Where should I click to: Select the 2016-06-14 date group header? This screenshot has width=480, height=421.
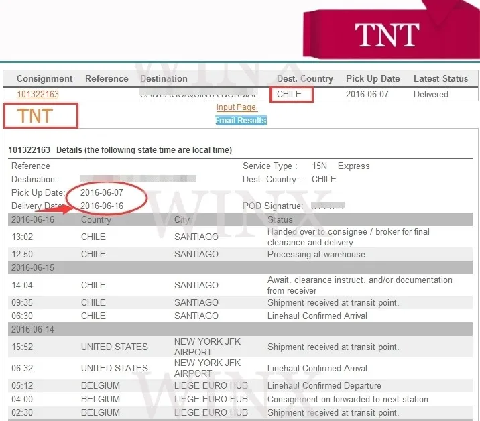coord(33,329)
